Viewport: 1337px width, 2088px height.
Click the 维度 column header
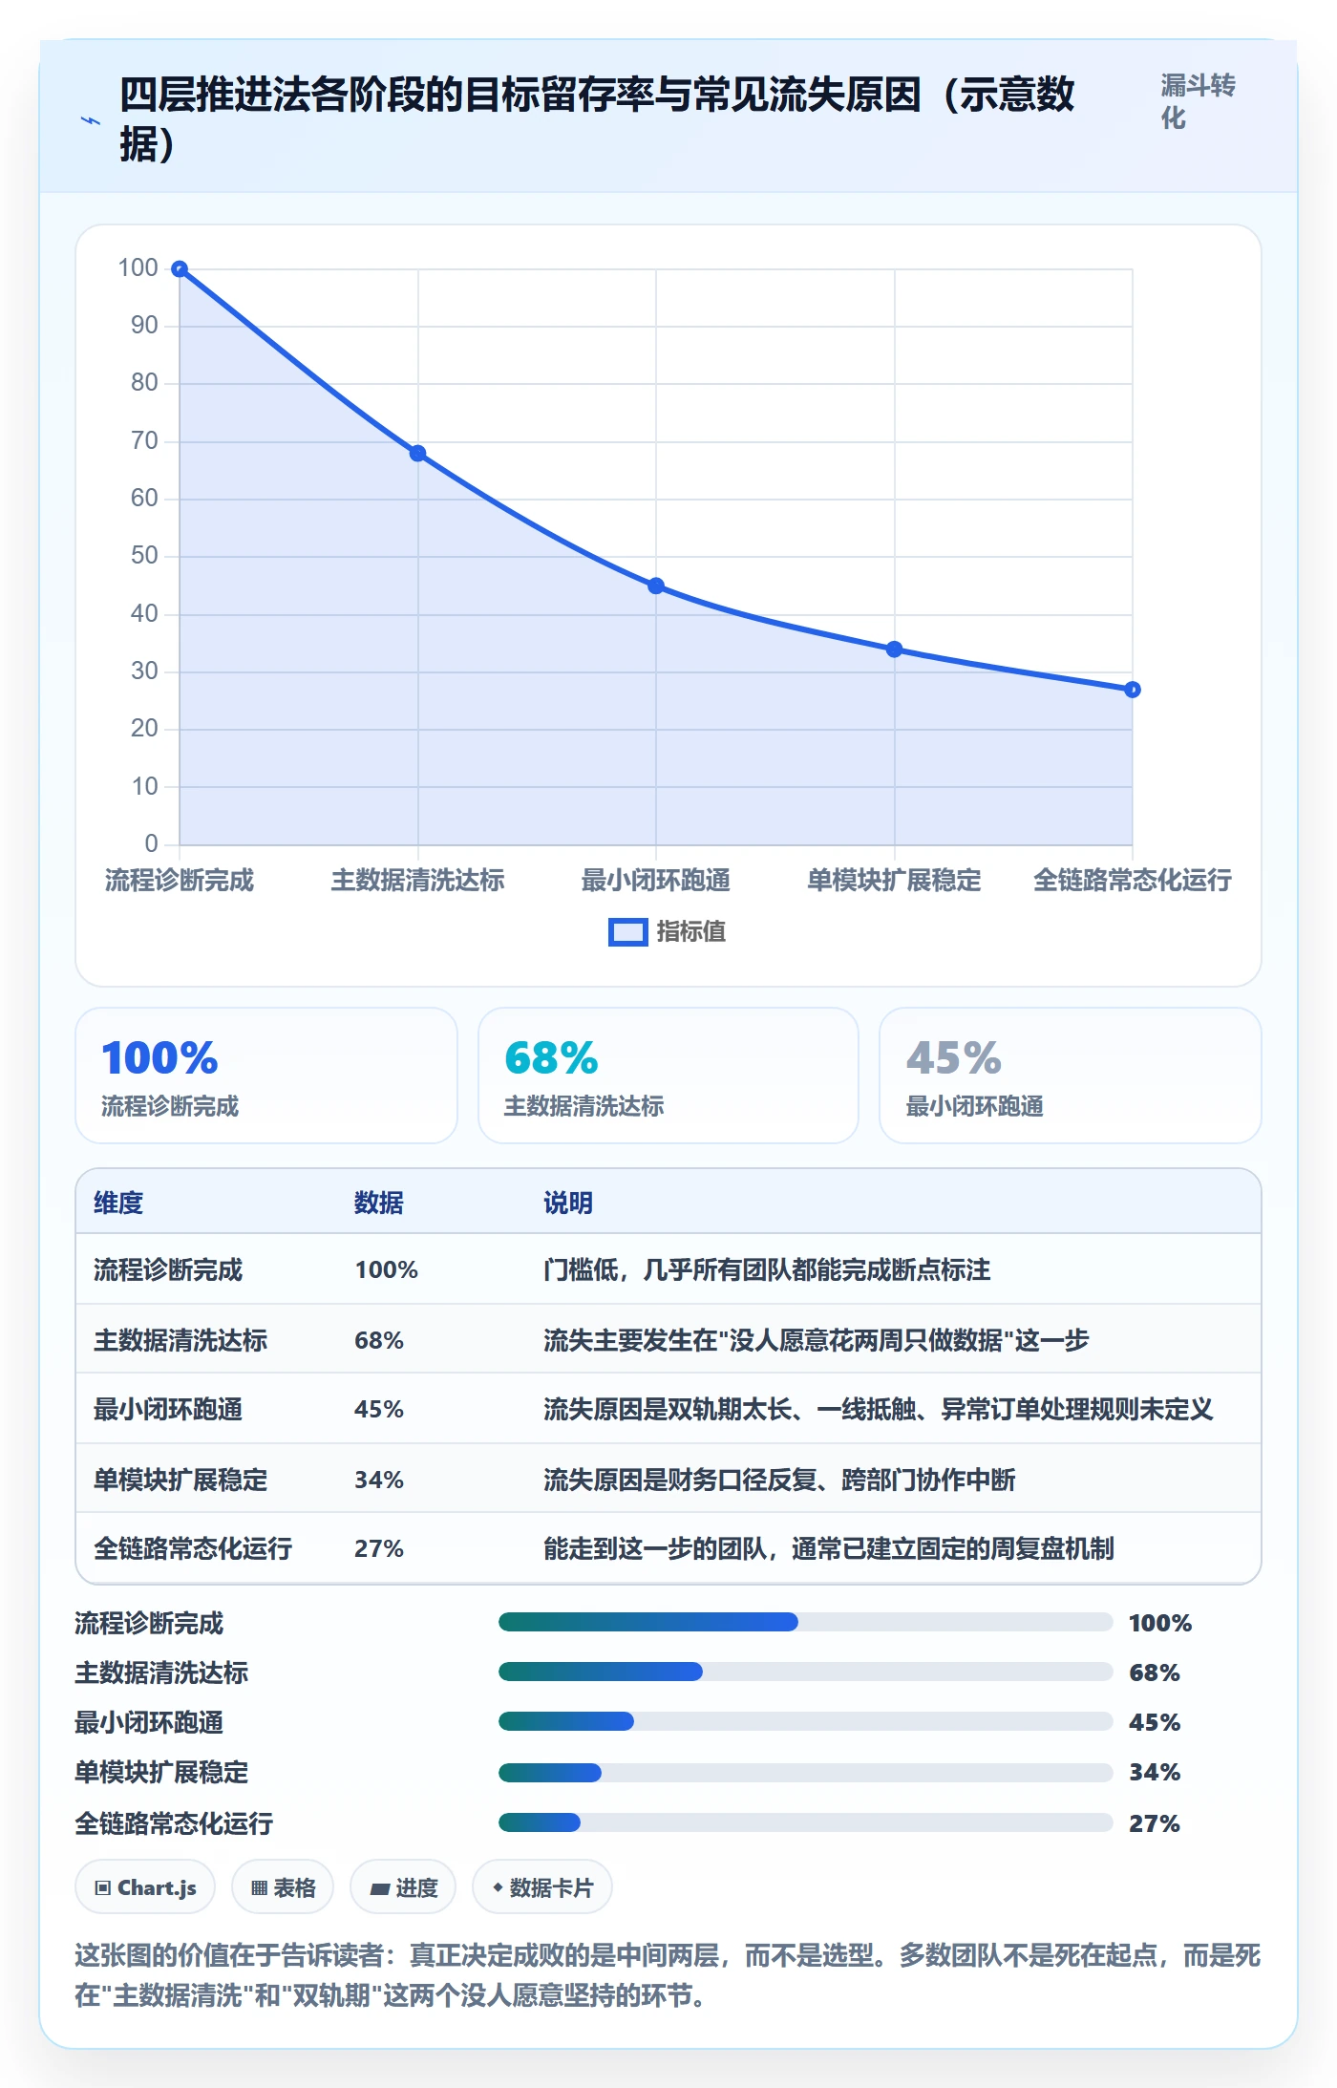pos(118,1203)
